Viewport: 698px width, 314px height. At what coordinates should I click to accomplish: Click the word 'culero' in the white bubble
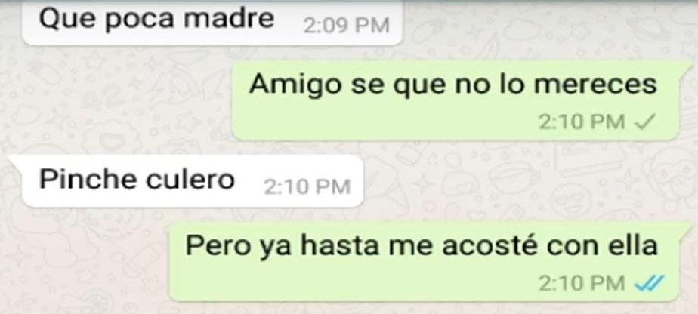[190, 179]
